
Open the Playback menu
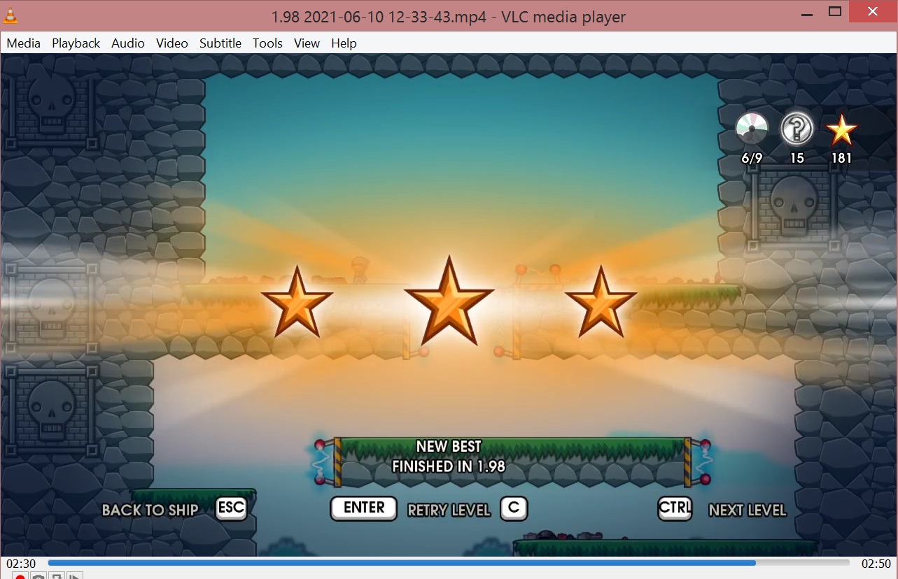point(76,43)
